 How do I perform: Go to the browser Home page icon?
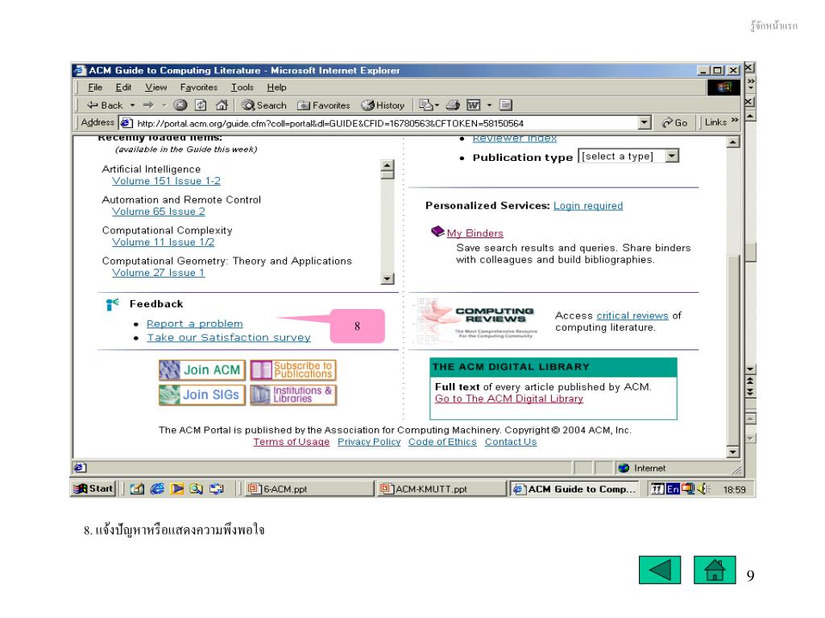(x=222, y=105)
